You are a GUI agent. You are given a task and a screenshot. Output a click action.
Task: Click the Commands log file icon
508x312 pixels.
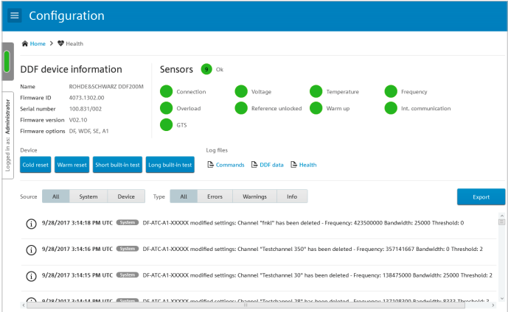(210, 165)
